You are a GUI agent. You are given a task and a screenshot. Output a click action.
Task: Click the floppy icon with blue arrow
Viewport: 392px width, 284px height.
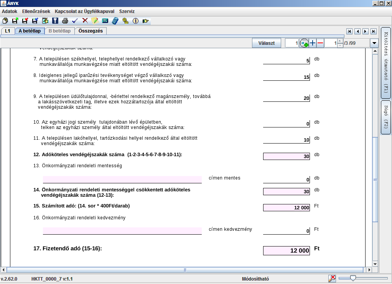[x=35, y=21]
